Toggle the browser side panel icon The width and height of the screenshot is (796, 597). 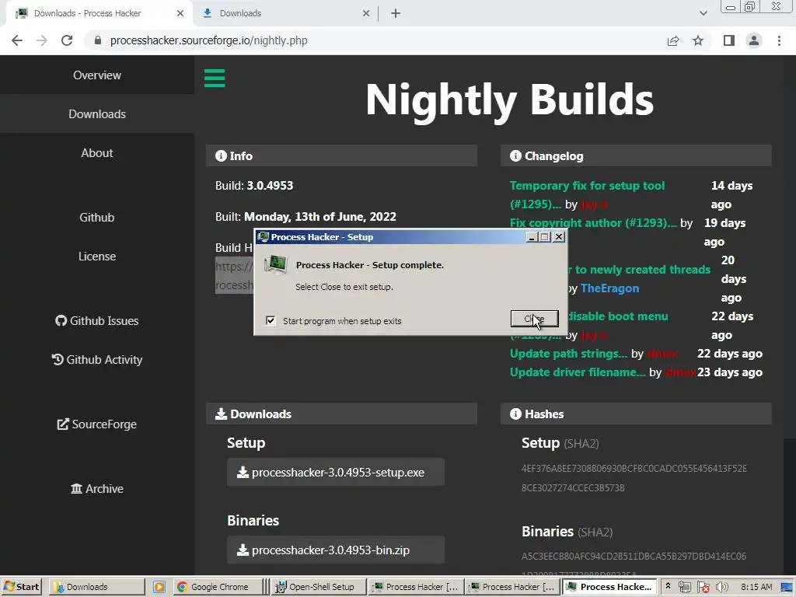[x=729, y=40]
